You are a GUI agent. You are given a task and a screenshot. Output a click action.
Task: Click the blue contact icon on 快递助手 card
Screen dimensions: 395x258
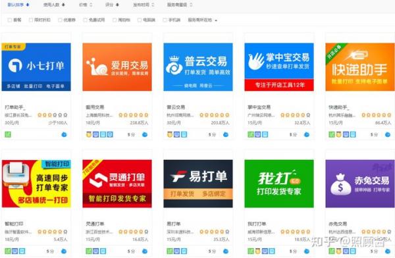coord(388,134)
